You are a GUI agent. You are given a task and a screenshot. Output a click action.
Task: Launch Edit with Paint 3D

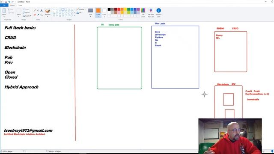pos(151,12)
